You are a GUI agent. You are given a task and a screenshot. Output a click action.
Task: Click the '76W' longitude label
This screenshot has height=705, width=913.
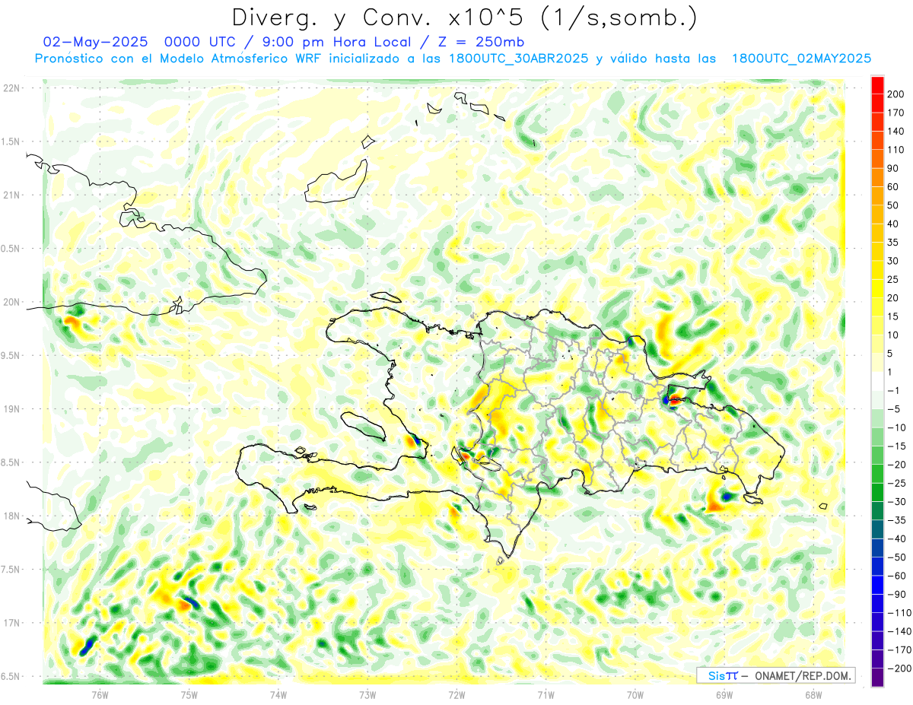click(100, 694)
